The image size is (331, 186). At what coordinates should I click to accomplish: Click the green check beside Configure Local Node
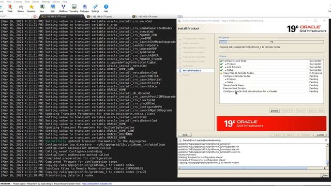[x=221, y=61]
